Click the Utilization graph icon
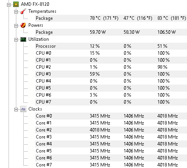187x168 pixels. (23, 39)
